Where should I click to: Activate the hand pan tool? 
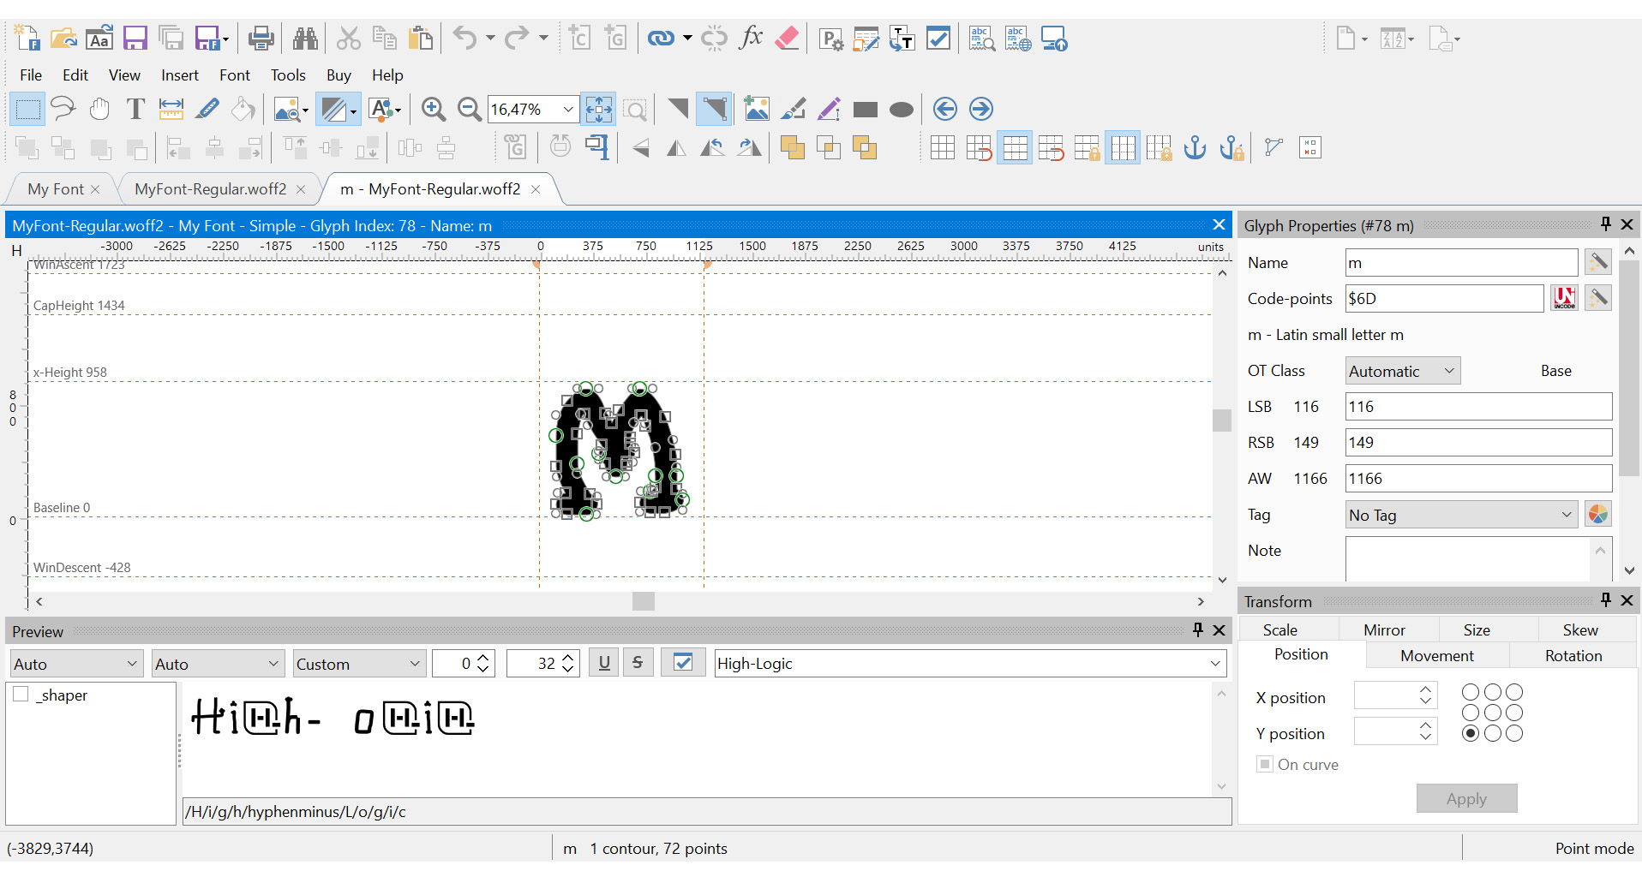point(99,110)
